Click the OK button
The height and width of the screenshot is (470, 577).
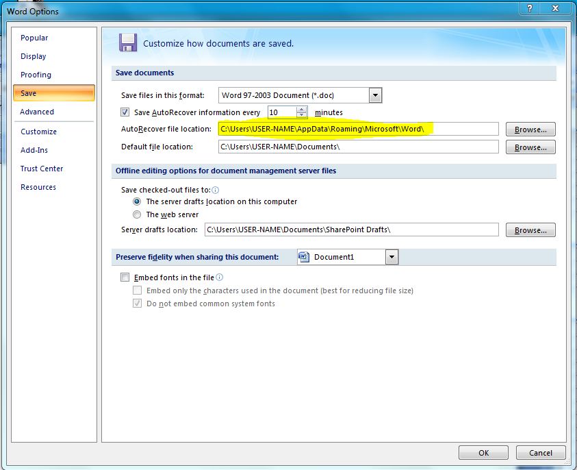(x=483, y=452)
